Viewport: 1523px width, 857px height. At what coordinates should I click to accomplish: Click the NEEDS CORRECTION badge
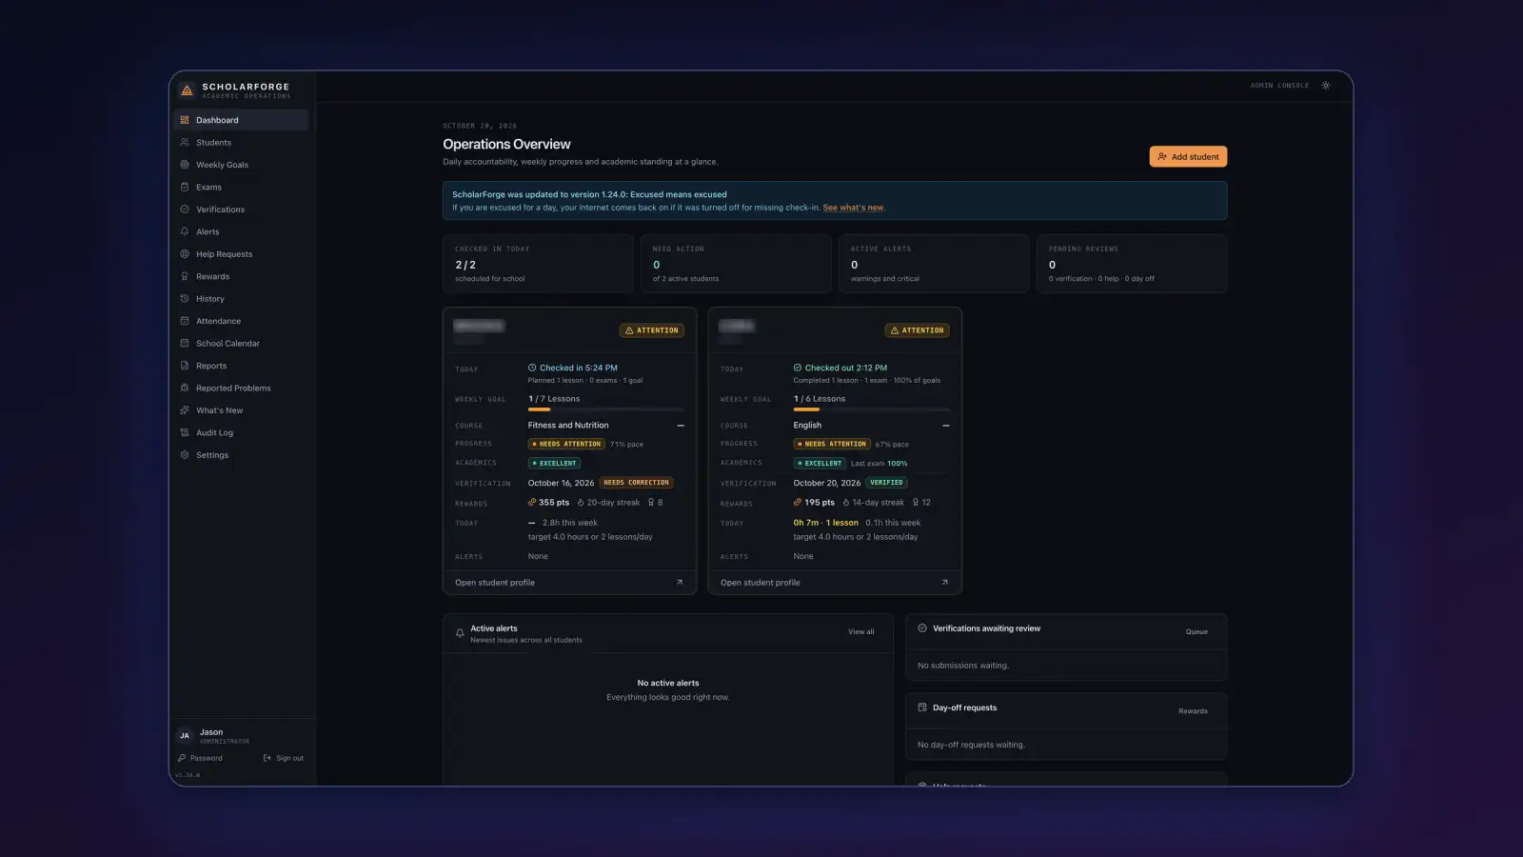[637, 483]
